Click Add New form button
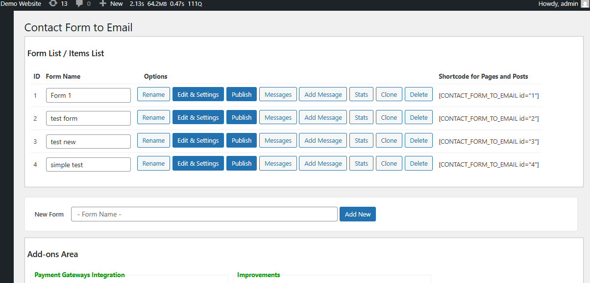Screen dimensions: 590x283 point(357,215)
